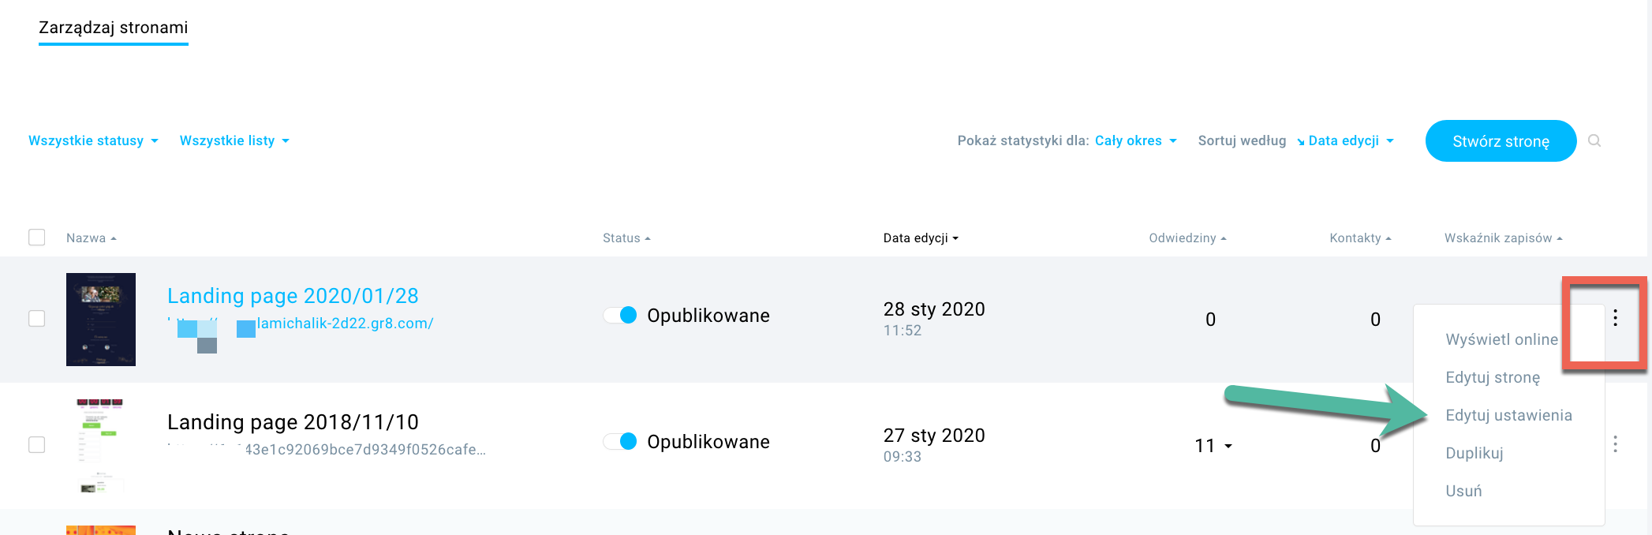Sort by Kontakty column header
The height and width of the screenshot is (535, 1652).
pos(1360,238)
